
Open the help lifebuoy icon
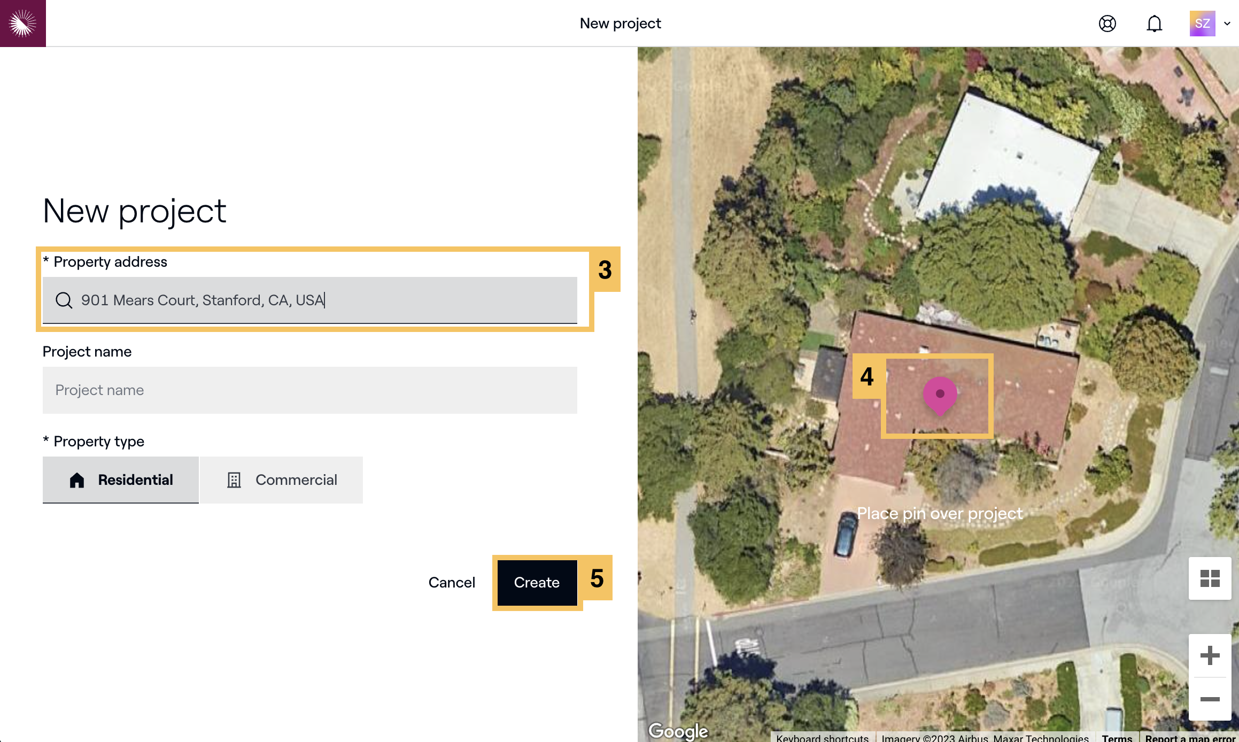click(x=1107, y=24)
